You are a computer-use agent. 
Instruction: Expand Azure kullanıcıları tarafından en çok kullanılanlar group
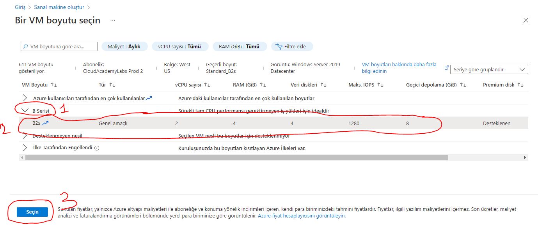(25, 98)
